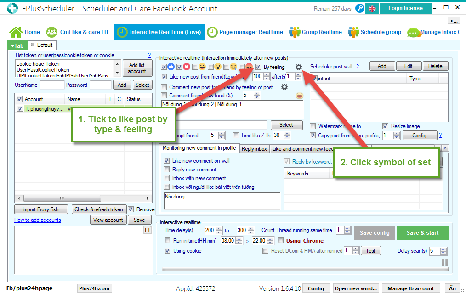Viewport: 466px width, 294px height.
Task: Open Schedule group people icon
Action: pos(353,32)
